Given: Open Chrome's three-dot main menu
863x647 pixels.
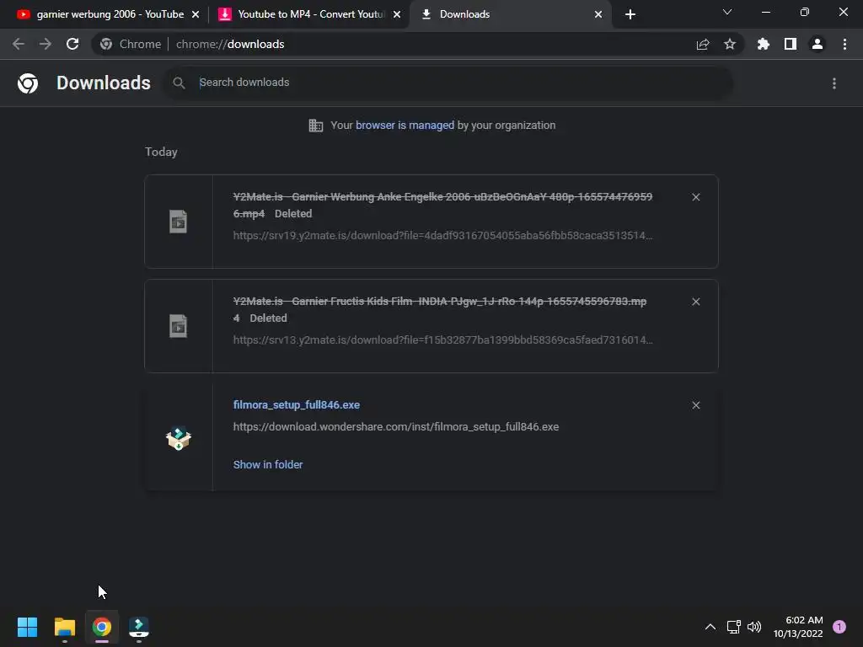Looking at the screenshot, I should (844, 44).
